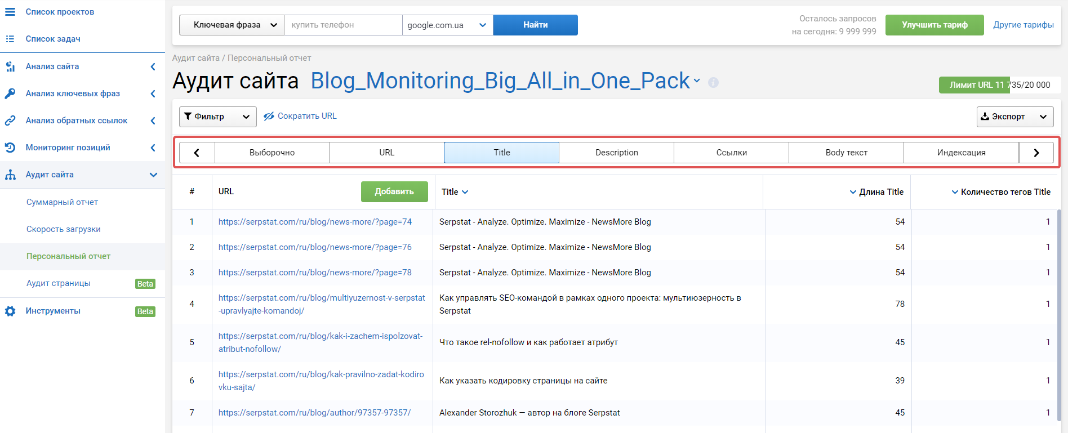Switch to the URL tab
Viewport: 1068px width, 433px height.
point(387,153)
